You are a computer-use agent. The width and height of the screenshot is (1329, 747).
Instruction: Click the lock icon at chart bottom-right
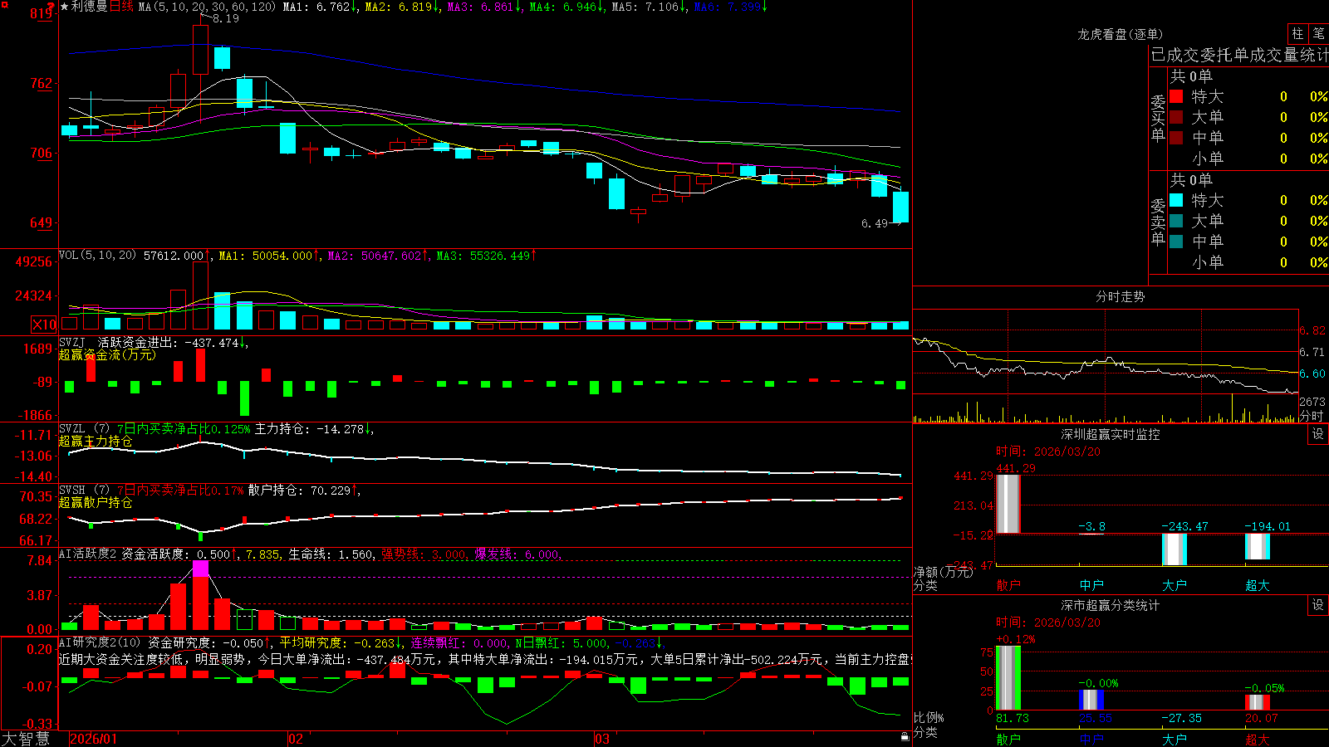coord(905,736)
